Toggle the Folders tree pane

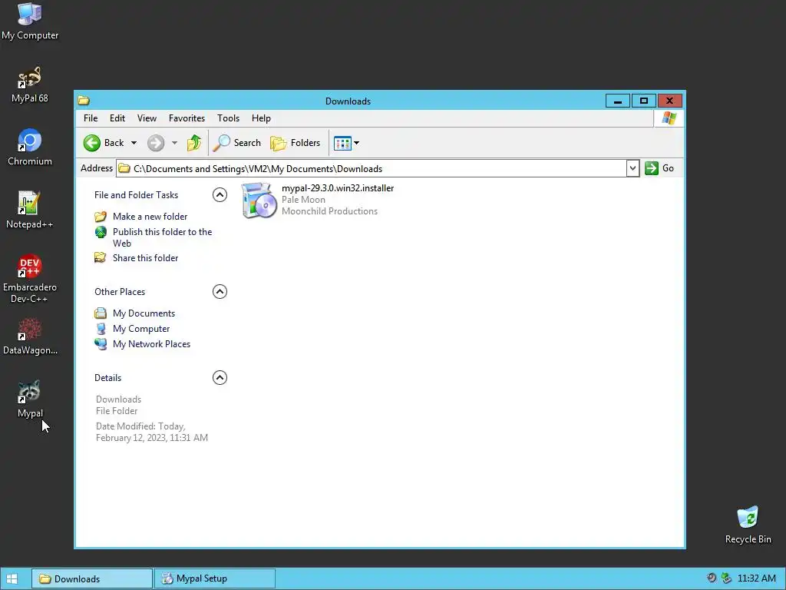(x=296, y=143)
